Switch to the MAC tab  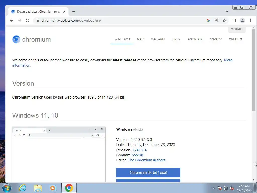(x=140, y=39)
